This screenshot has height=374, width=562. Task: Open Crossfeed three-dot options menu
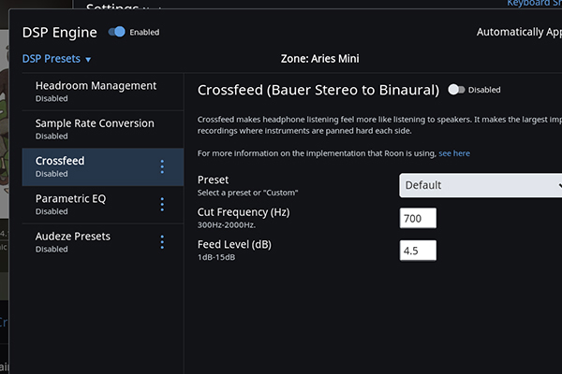coord(162,166)
